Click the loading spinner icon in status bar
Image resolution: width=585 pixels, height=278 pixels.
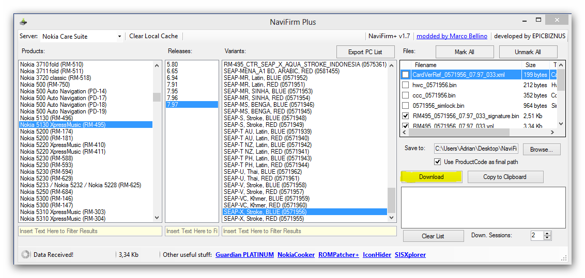point(25,254)
